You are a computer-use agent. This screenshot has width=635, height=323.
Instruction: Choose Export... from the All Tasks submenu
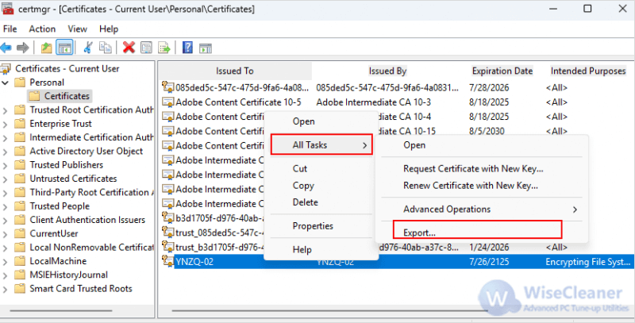(419, 233)
